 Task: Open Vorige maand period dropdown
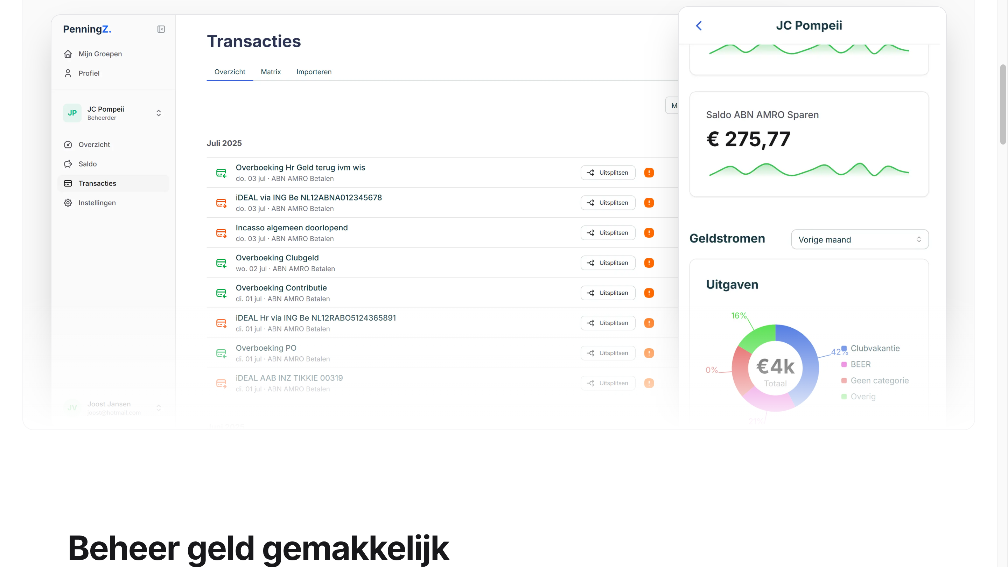pos(859,239)
